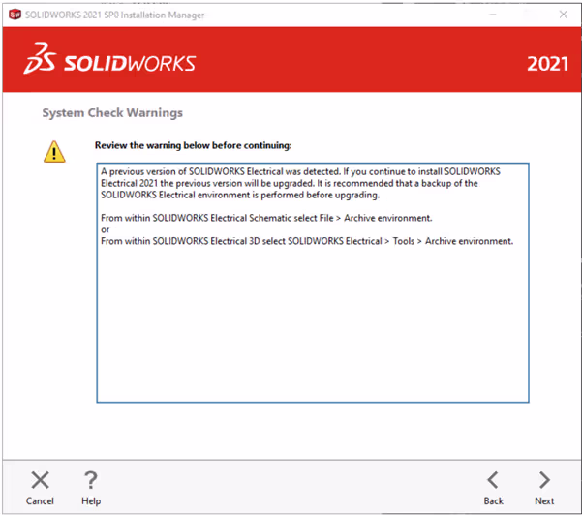Click inside the warning message text box

click(x=313, y=283)
